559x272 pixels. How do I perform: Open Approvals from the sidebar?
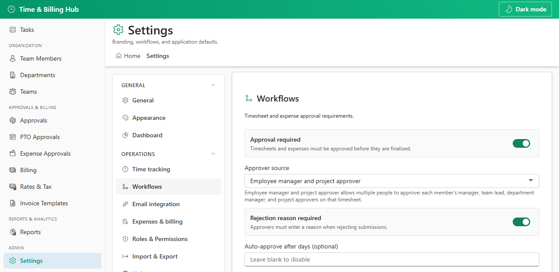click(x=52, y=120)
